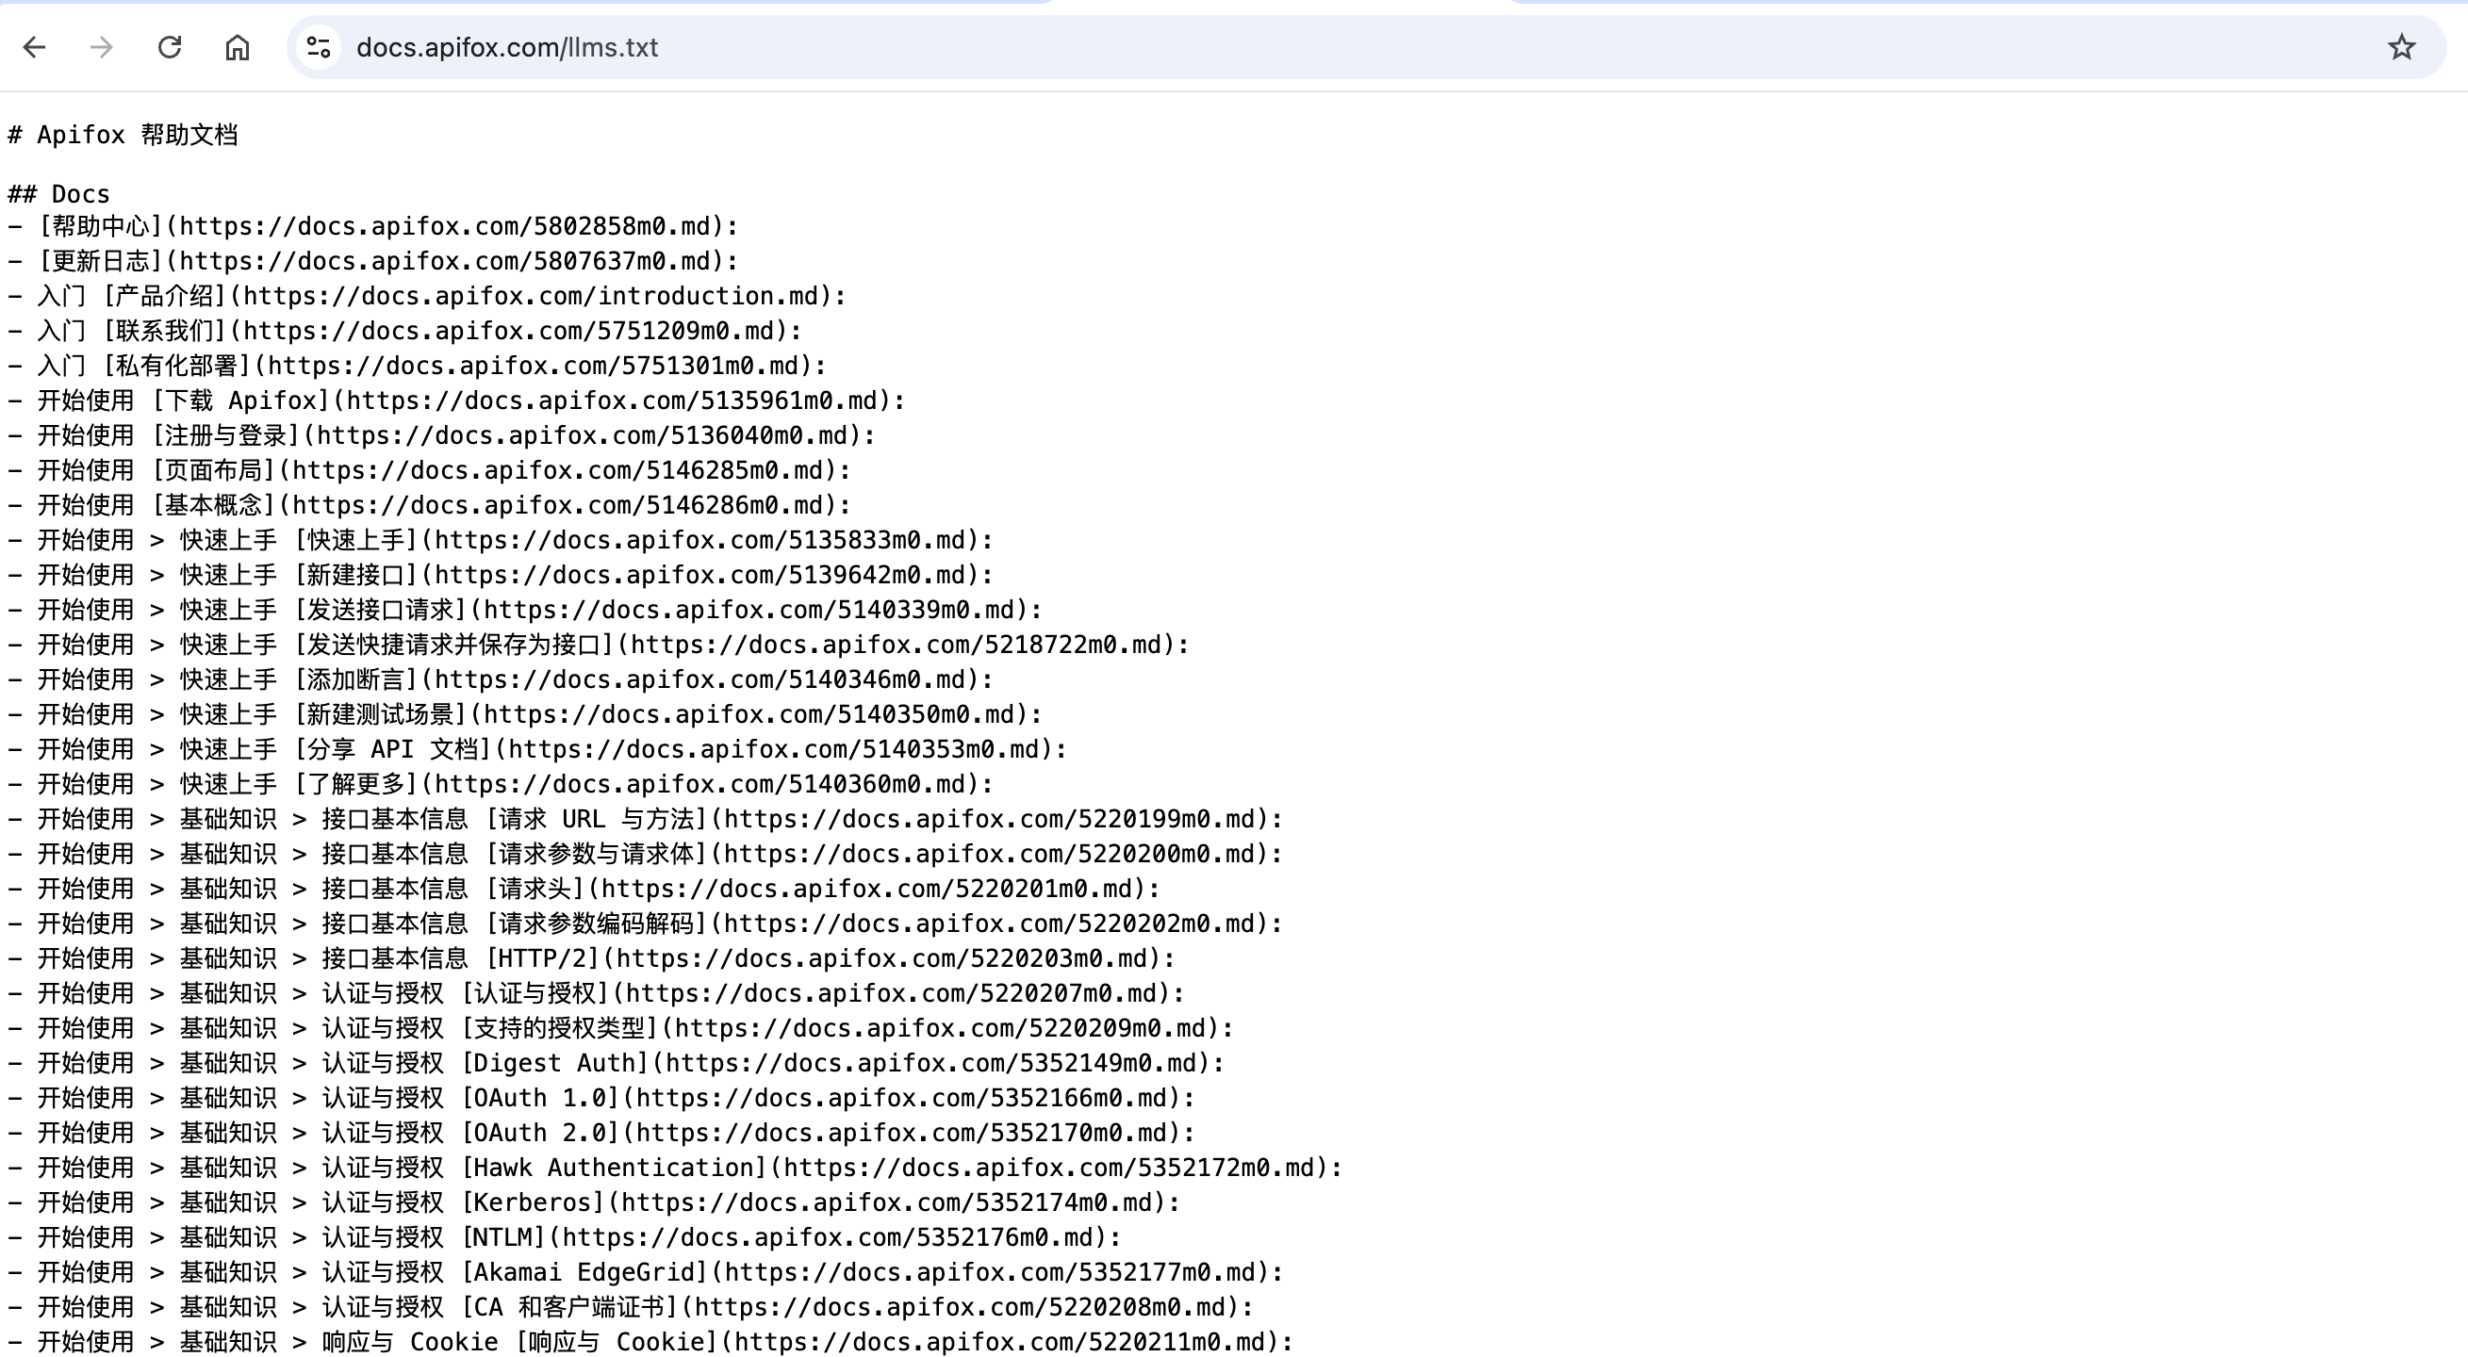This screenshot has height=1357, width=2468.
Task: Click the [认证与授权] 5220207m0.md line
Action: tap(597, 993)
